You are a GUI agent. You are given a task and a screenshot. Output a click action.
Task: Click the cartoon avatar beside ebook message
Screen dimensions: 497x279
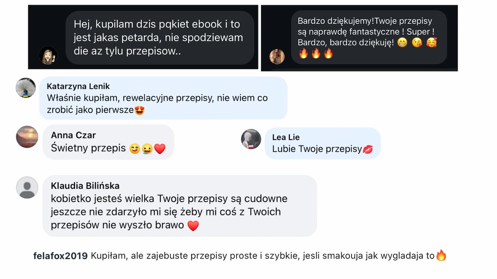coord(48,55)
